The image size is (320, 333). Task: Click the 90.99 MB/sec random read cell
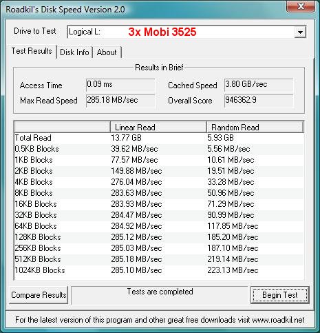231,215
